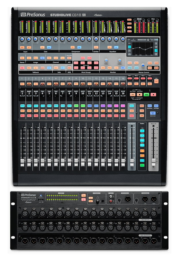Image resolution: width=179 pixels, height=263 pixels.
Task: Switch faders to bank C 33-48
Action: (x=142, y=140)
